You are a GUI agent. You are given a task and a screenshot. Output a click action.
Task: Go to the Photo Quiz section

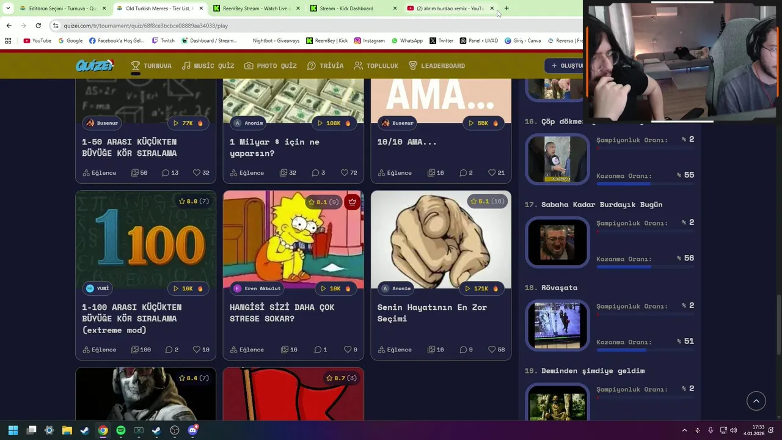click(270, 65)
